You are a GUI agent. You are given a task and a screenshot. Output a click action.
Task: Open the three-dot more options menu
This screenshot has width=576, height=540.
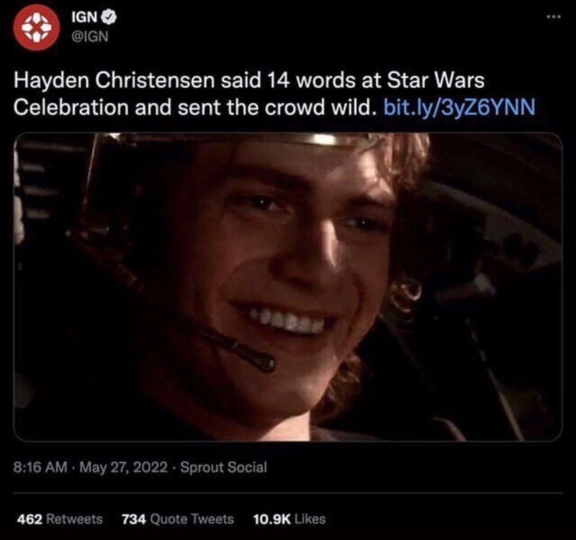554,17
